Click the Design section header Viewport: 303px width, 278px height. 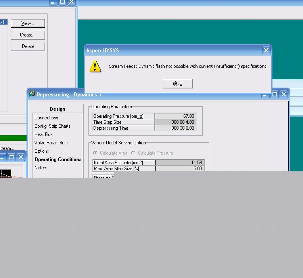[58, 109]
